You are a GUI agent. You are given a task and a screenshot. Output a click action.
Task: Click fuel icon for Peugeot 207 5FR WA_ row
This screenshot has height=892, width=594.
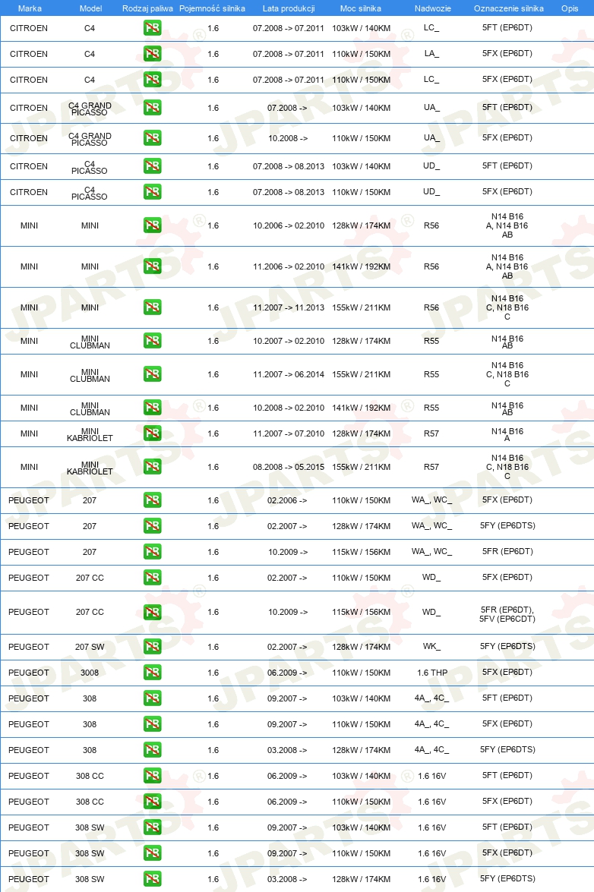(153, 552)
